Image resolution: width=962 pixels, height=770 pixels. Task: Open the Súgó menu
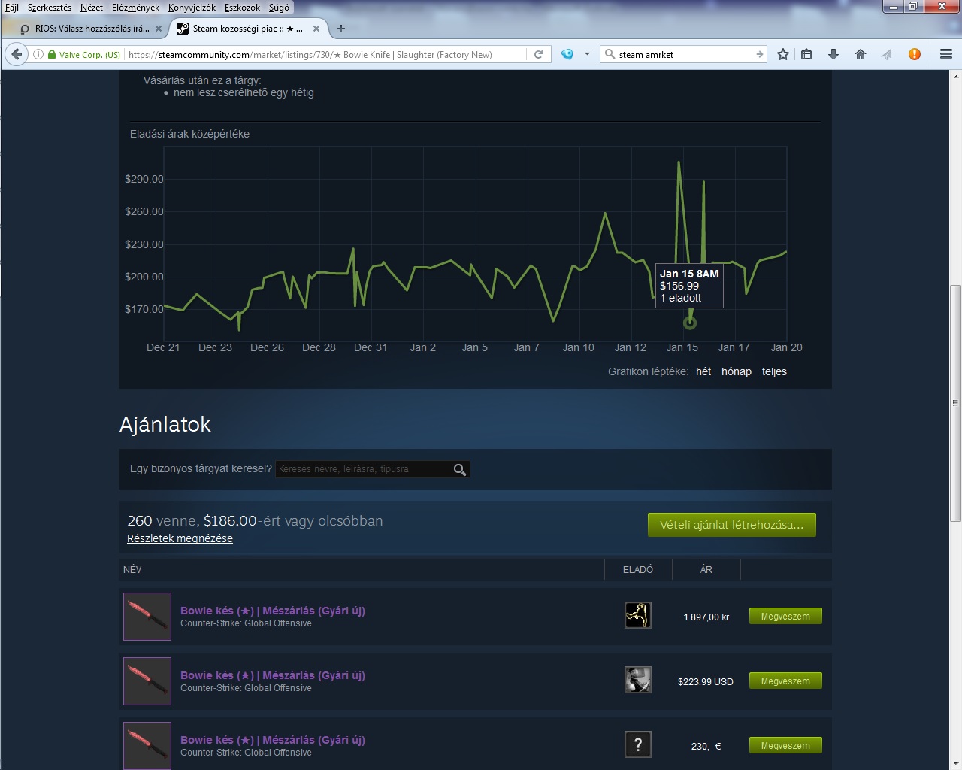coord(278,8)
